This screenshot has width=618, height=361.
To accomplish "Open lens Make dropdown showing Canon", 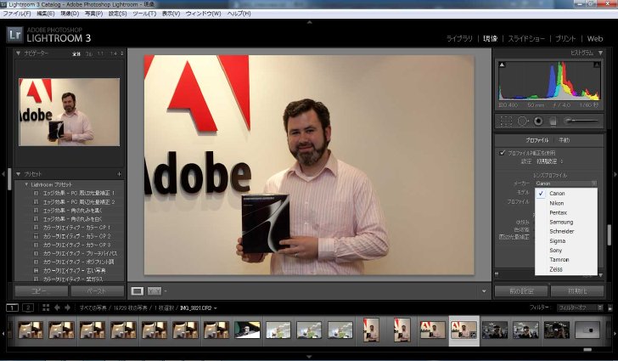I will [566, 183].
